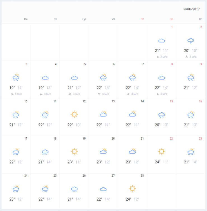Screen dimensions: 207x211
Task: Click the 24° temperature on July 22
Action: pyautogui.click(x=158, y=162)
